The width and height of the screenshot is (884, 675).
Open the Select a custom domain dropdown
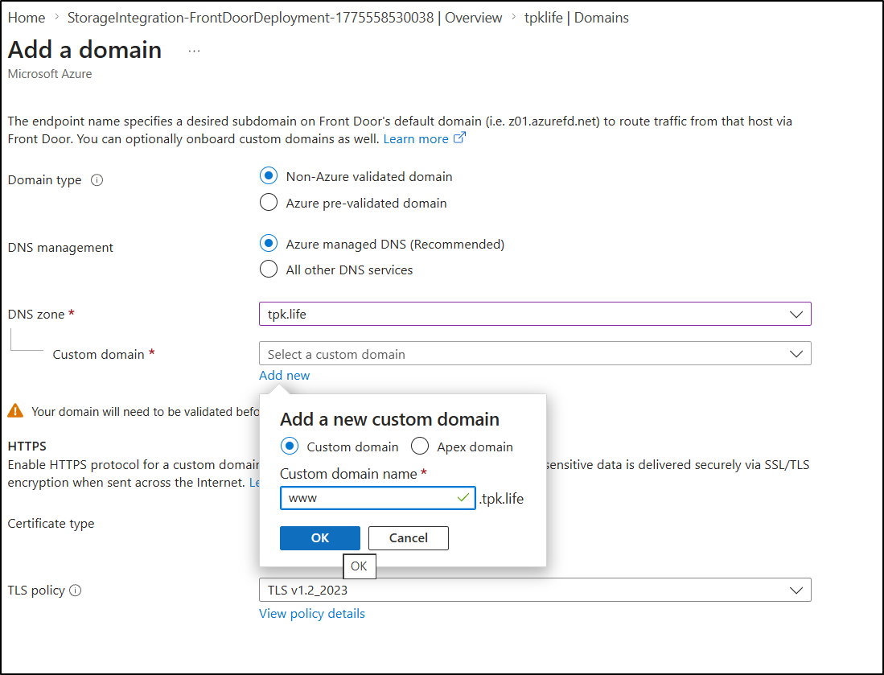pyautogui.click(x=535, y=354)
